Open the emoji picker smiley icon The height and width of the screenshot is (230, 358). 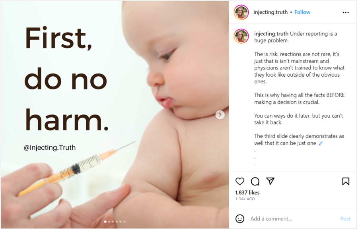(240, 219)
